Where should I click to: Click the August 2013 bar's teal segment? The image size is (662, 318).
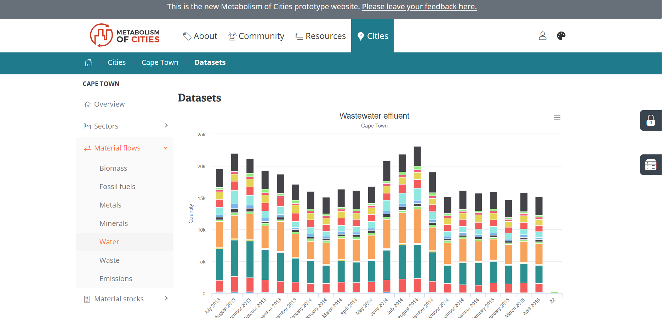(x=234, y=258)
